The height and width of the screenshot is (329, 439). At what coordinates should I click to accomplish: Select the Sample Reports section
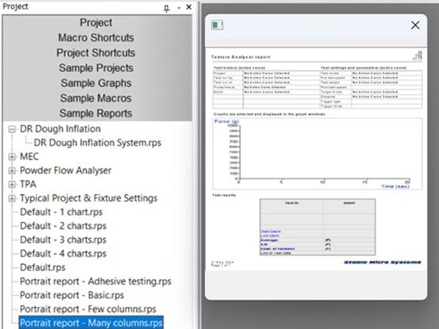(96, 113)
